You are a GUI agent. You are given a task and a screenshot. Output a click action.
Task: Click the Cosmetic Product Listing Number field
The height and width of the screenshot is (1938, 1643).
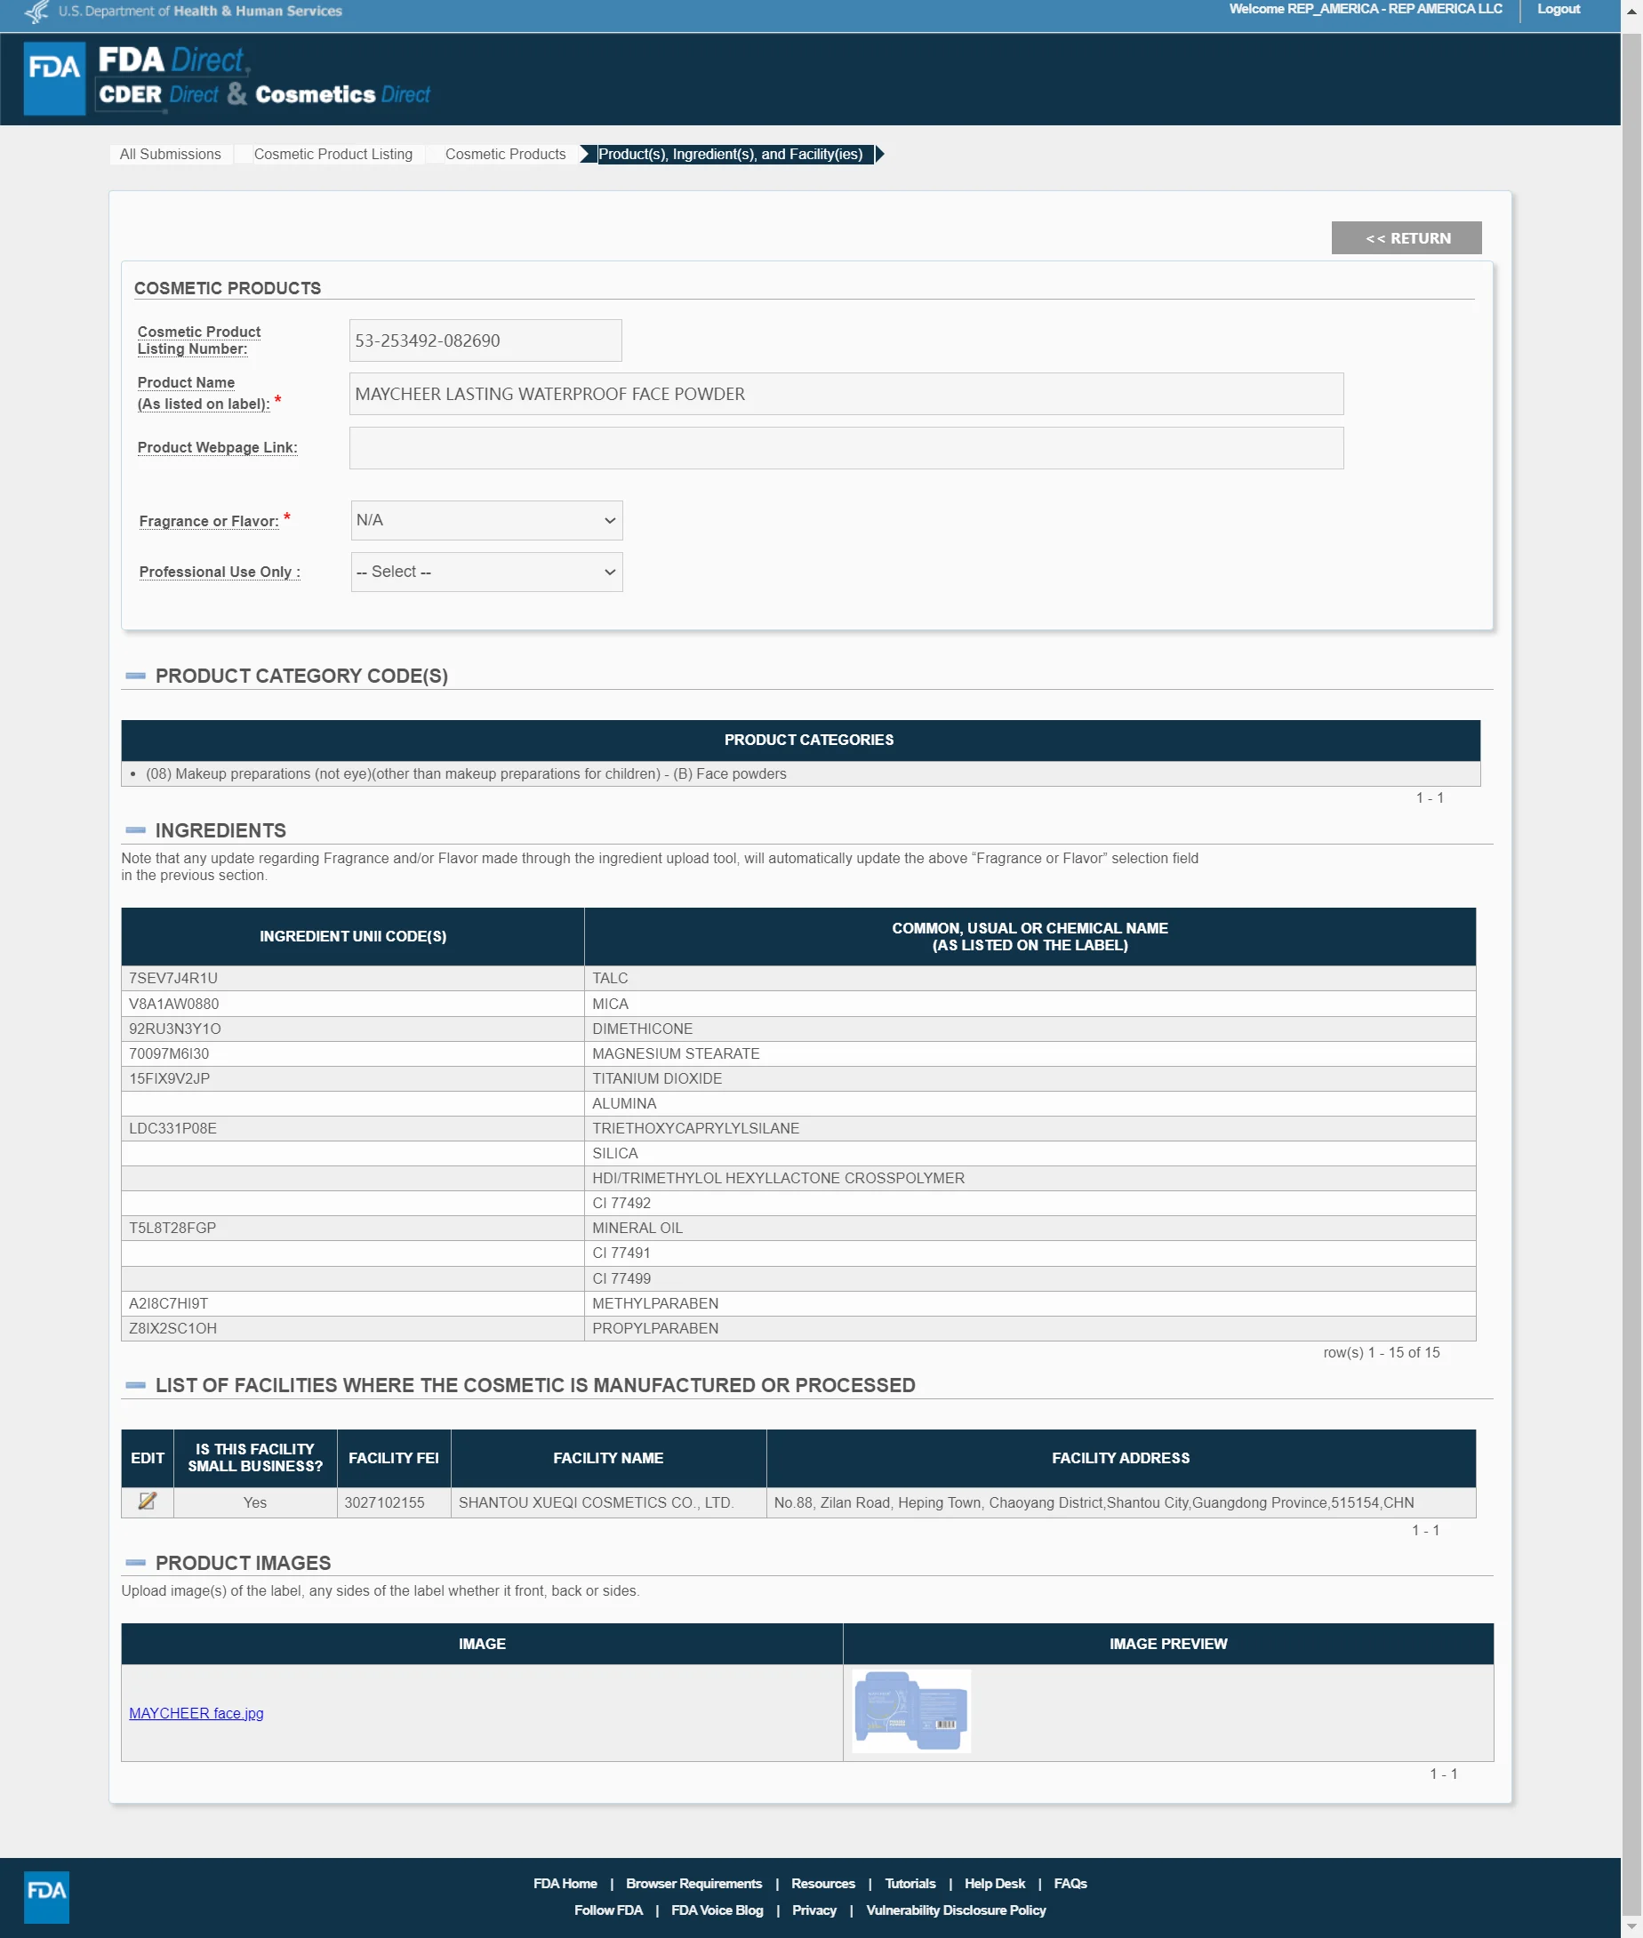point(485,340)
